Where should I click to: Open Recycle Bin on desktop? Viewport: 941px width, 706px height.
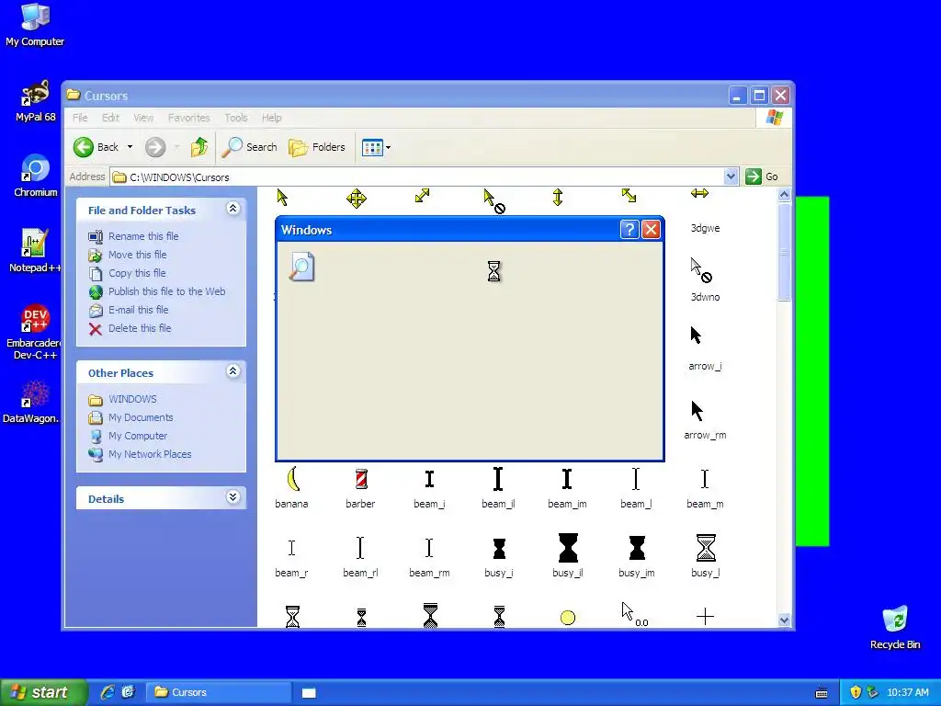point(895,628)
